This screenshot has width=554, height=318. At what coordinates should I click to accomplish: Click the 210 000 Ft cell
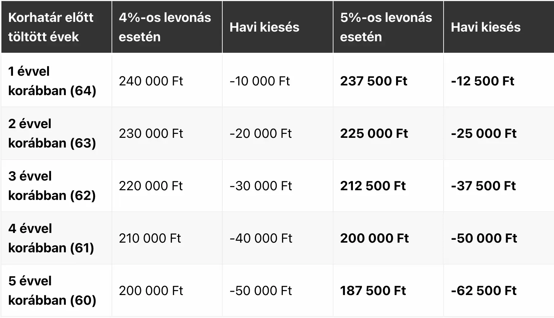tap(150, 238)
